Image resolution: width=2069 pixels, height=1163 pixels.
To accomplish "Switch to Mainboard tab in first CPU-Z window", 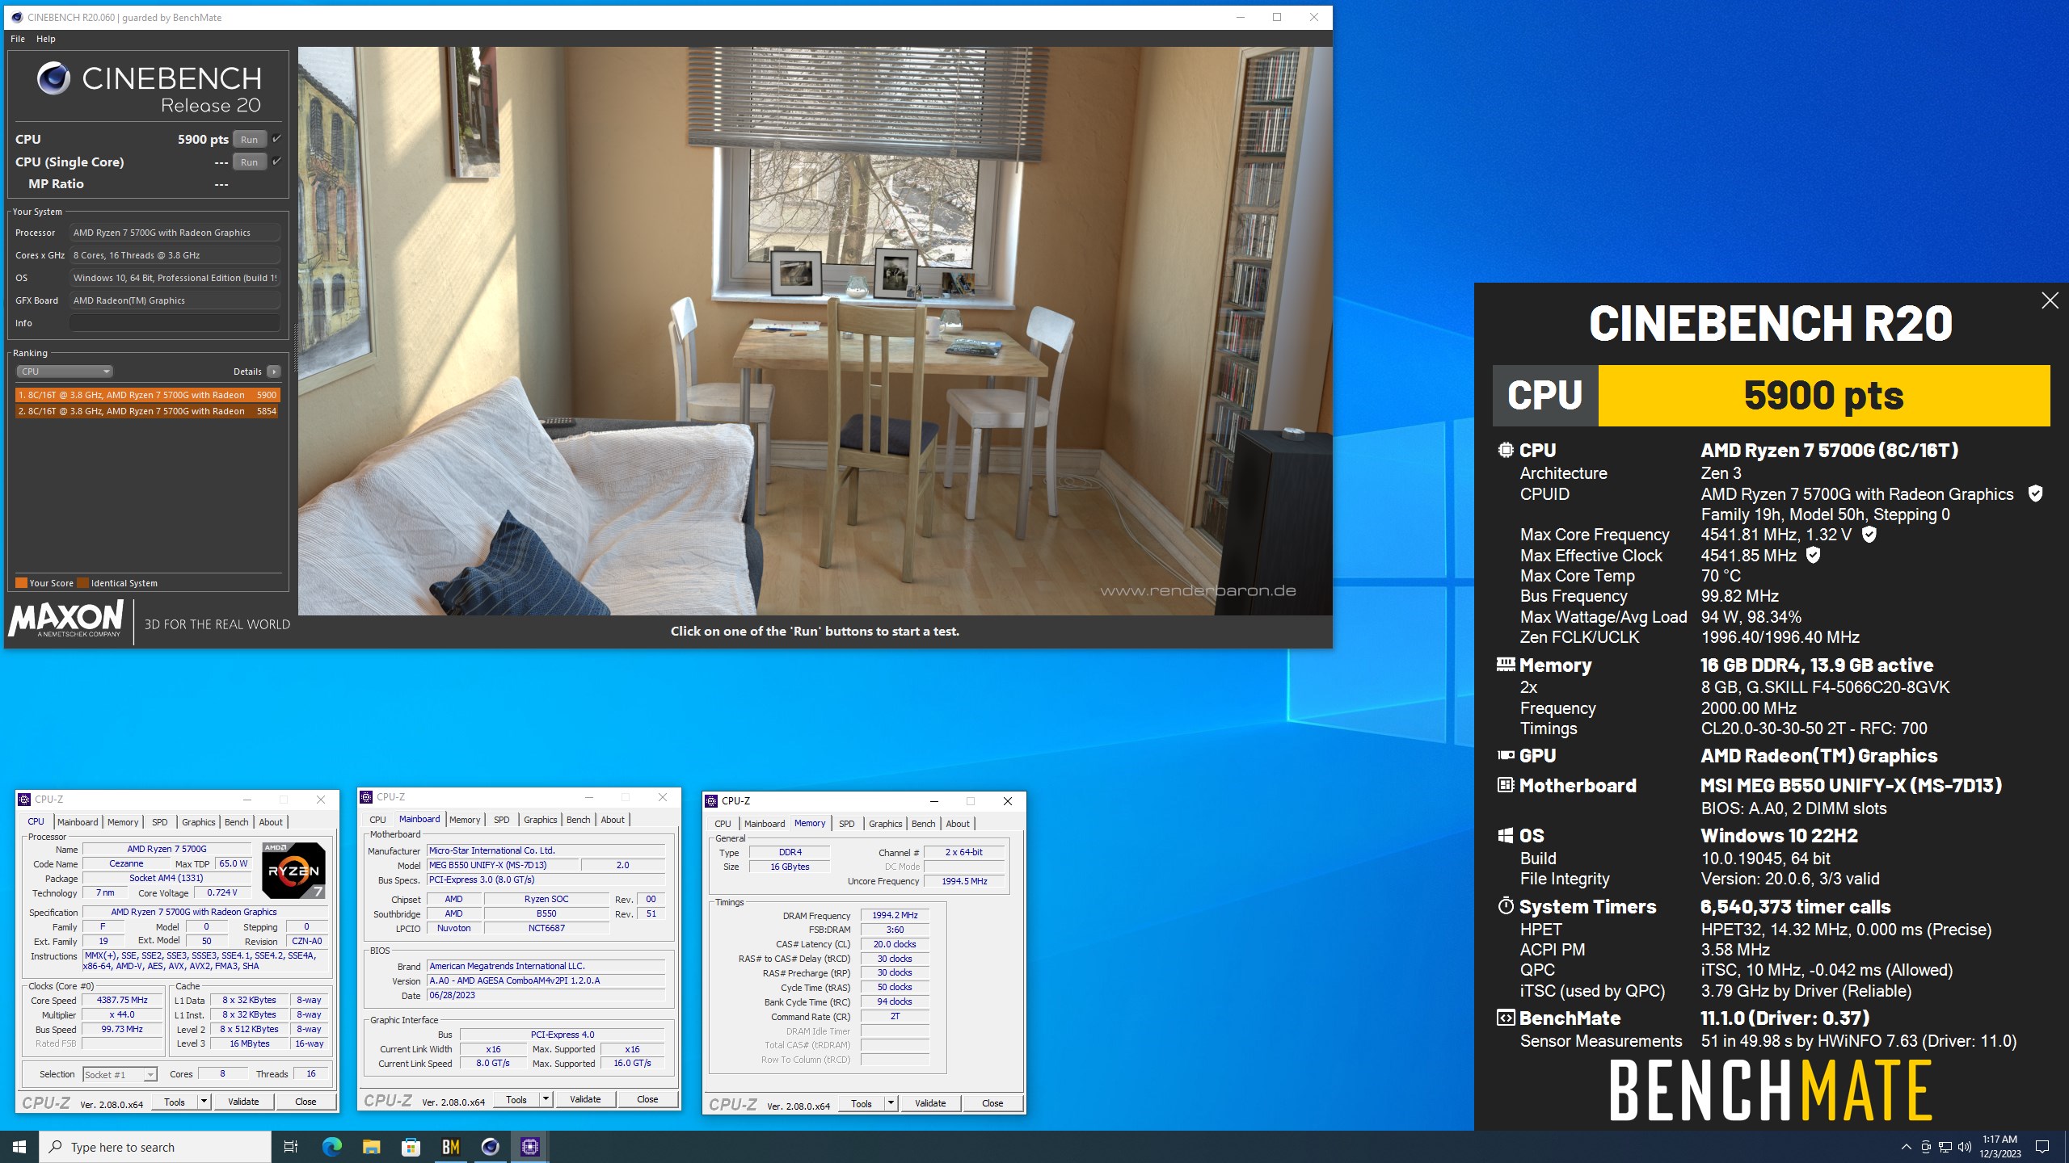I will point(78,822).
